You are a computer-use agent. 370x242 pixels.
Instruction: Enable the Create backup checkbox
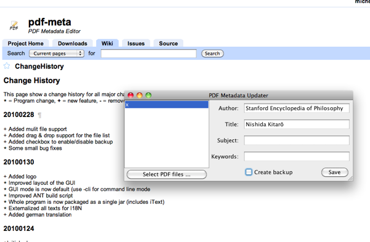pyautogui.click(x=249, y=172)
